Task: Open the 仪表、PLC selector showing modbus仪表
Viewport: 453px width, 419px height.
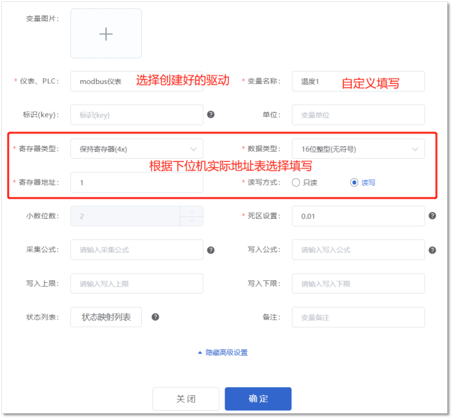Action: pos(137,82)
